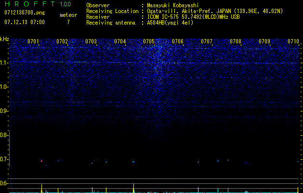Click the red meteor echo just after 0701
The height and width of the screenshot is (193, 303).
click(x=41, y=161)
